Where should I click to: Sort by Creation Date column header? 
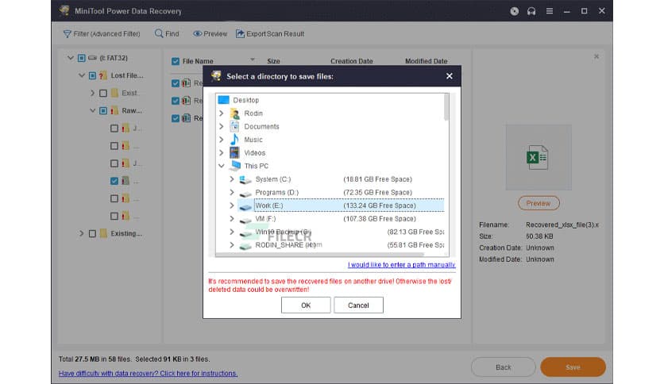352,61
